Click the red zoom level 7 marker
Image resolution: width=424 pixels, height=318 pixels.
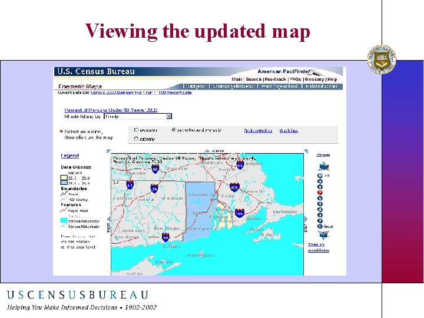(320, 193)
